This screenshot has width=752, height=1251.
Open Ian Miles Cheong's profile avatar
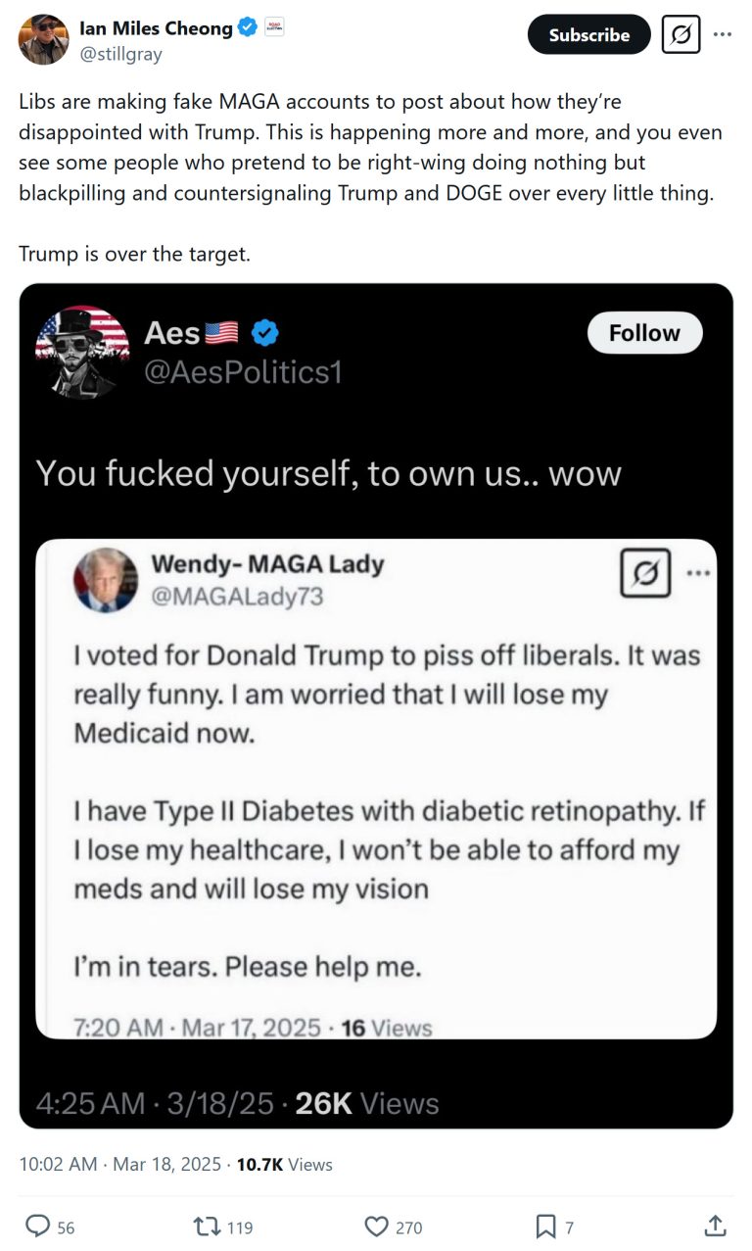tap(43, 40)
